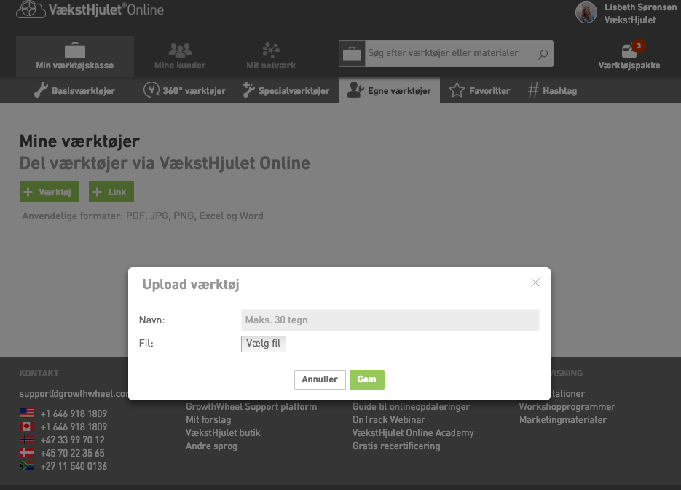Open Workshopprogrammer link

click(567, 407)
